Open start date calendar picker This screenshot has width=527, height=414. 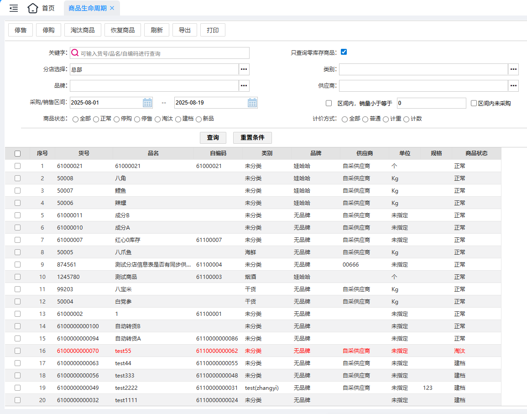click(147, 103)
